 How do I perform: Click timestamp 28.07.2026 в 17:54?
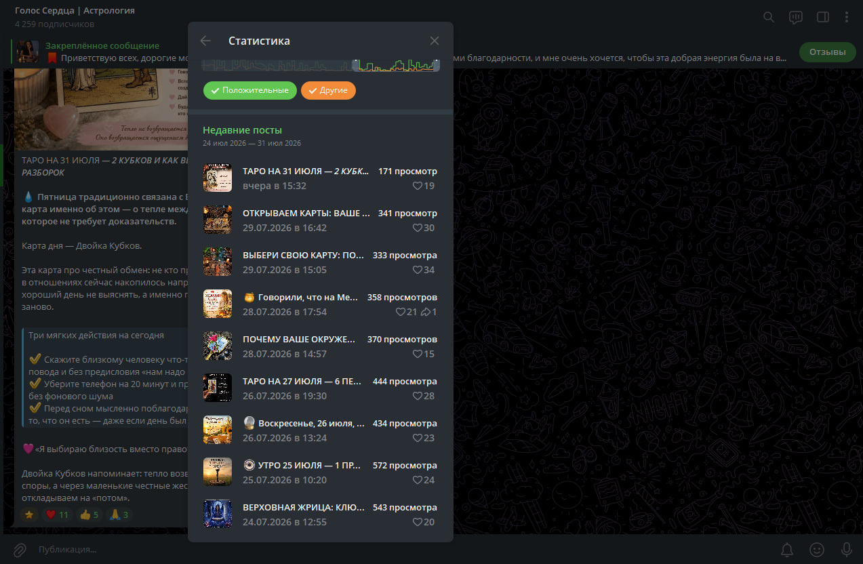(285, 312)
